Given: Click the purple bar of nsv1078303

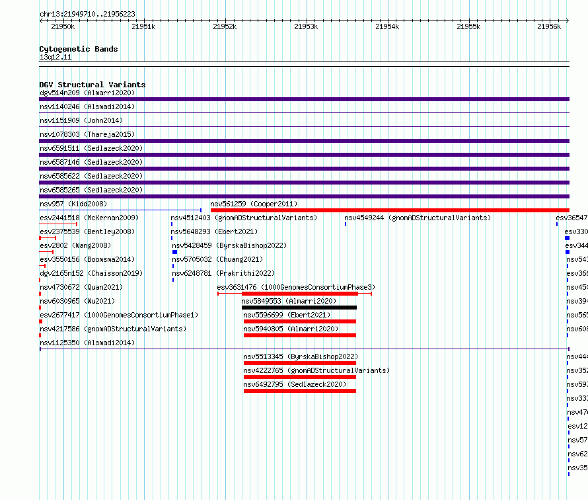Looking at the screenshot, I should pyautogui.click(x=304, y=141).
